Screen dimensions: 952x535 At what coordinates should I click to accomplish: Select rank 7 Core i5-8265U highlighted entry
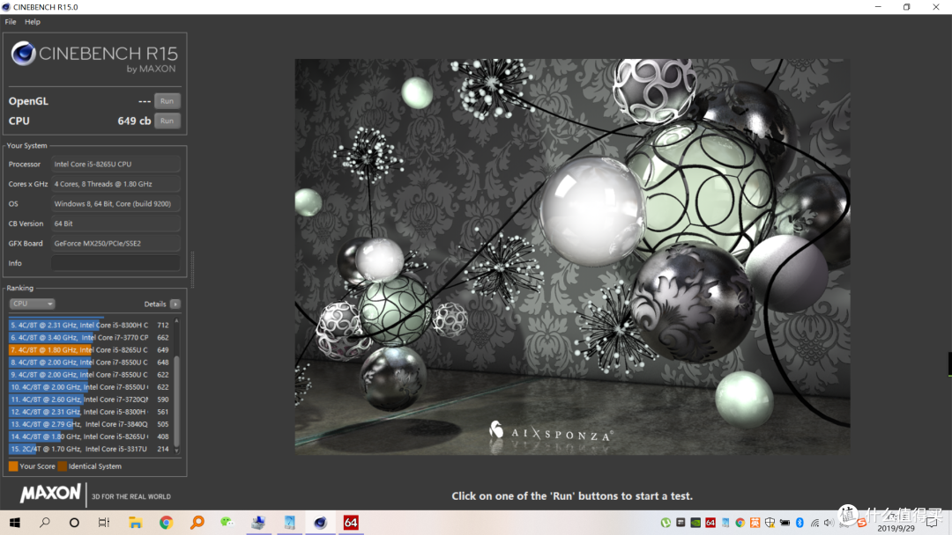90,350
